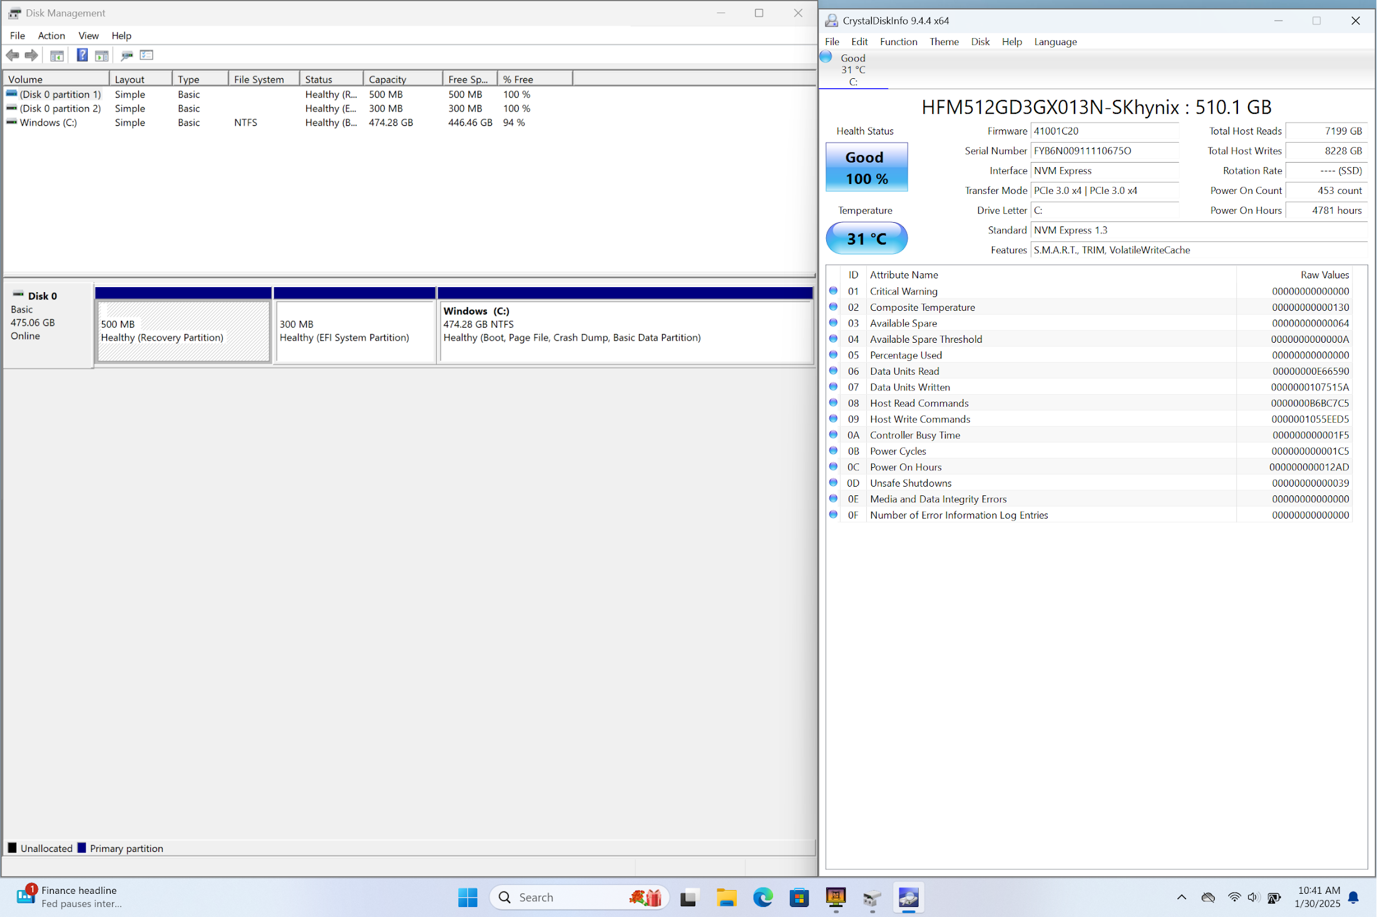Click the checklist settings toolbar icon
The height and width of the screenshot is (917, 1377).
146,55
